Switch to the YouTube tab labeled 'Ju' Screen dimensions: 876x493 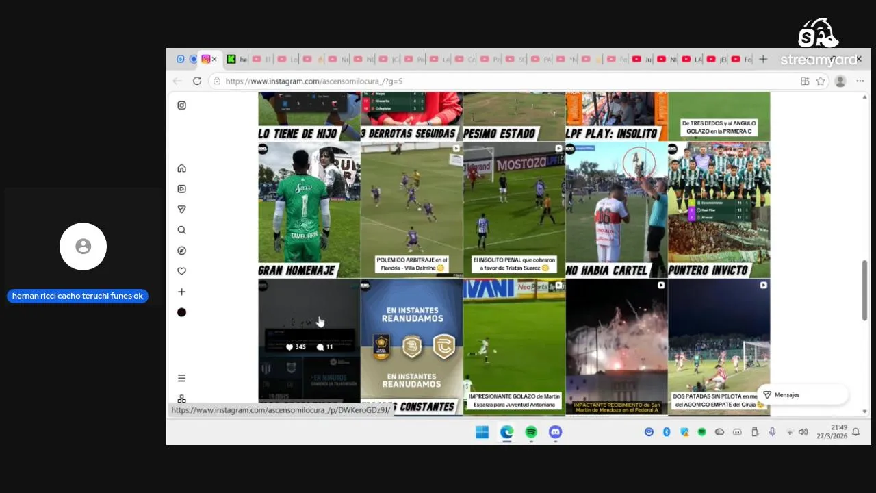[x=642, y=60]
